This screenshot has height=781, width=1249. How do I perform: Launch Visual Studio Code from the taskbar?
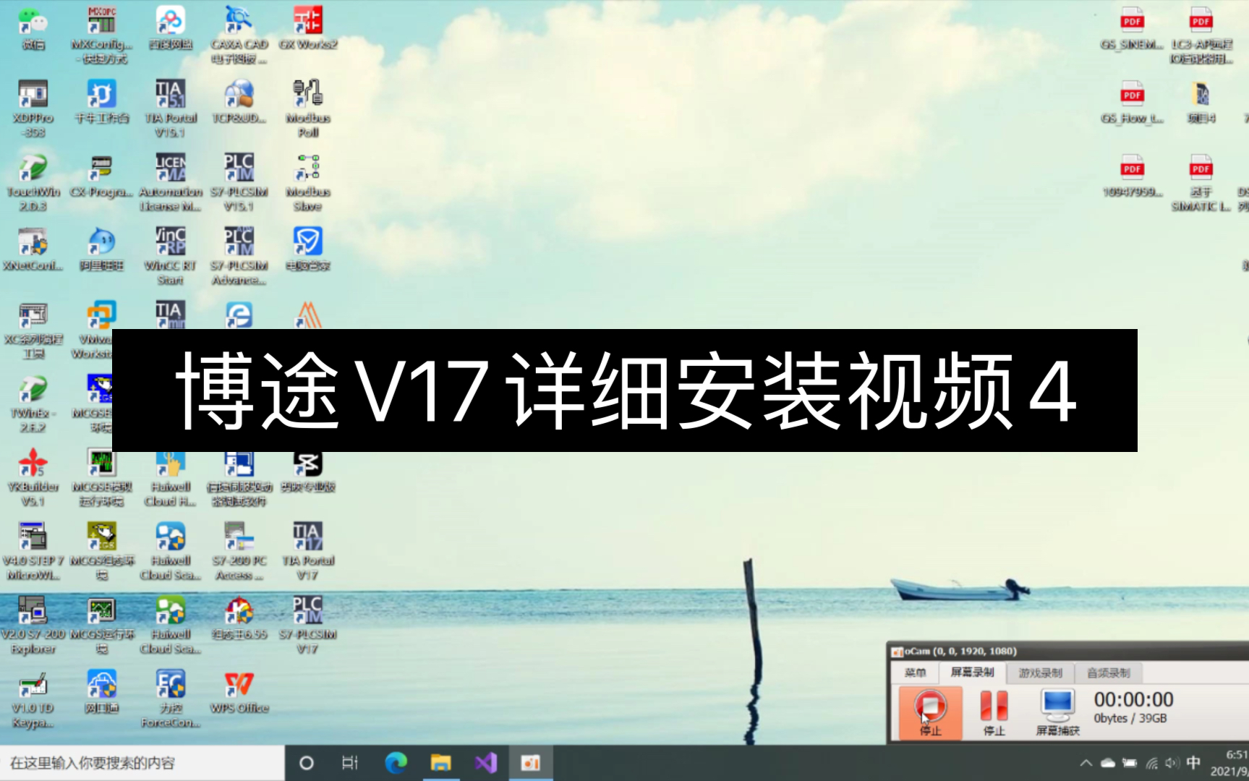pos(486,763)
